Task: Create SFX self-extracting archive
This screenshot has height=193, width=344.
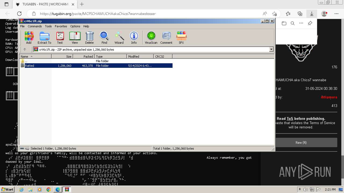Action: (181, 38)
